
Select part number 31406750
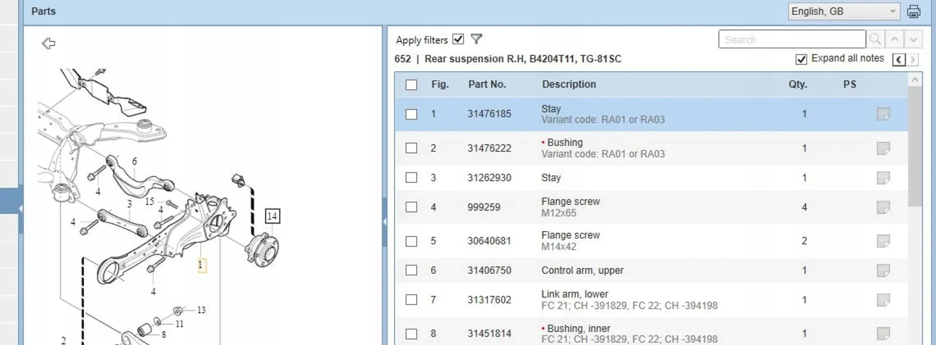tap(489, 270)
